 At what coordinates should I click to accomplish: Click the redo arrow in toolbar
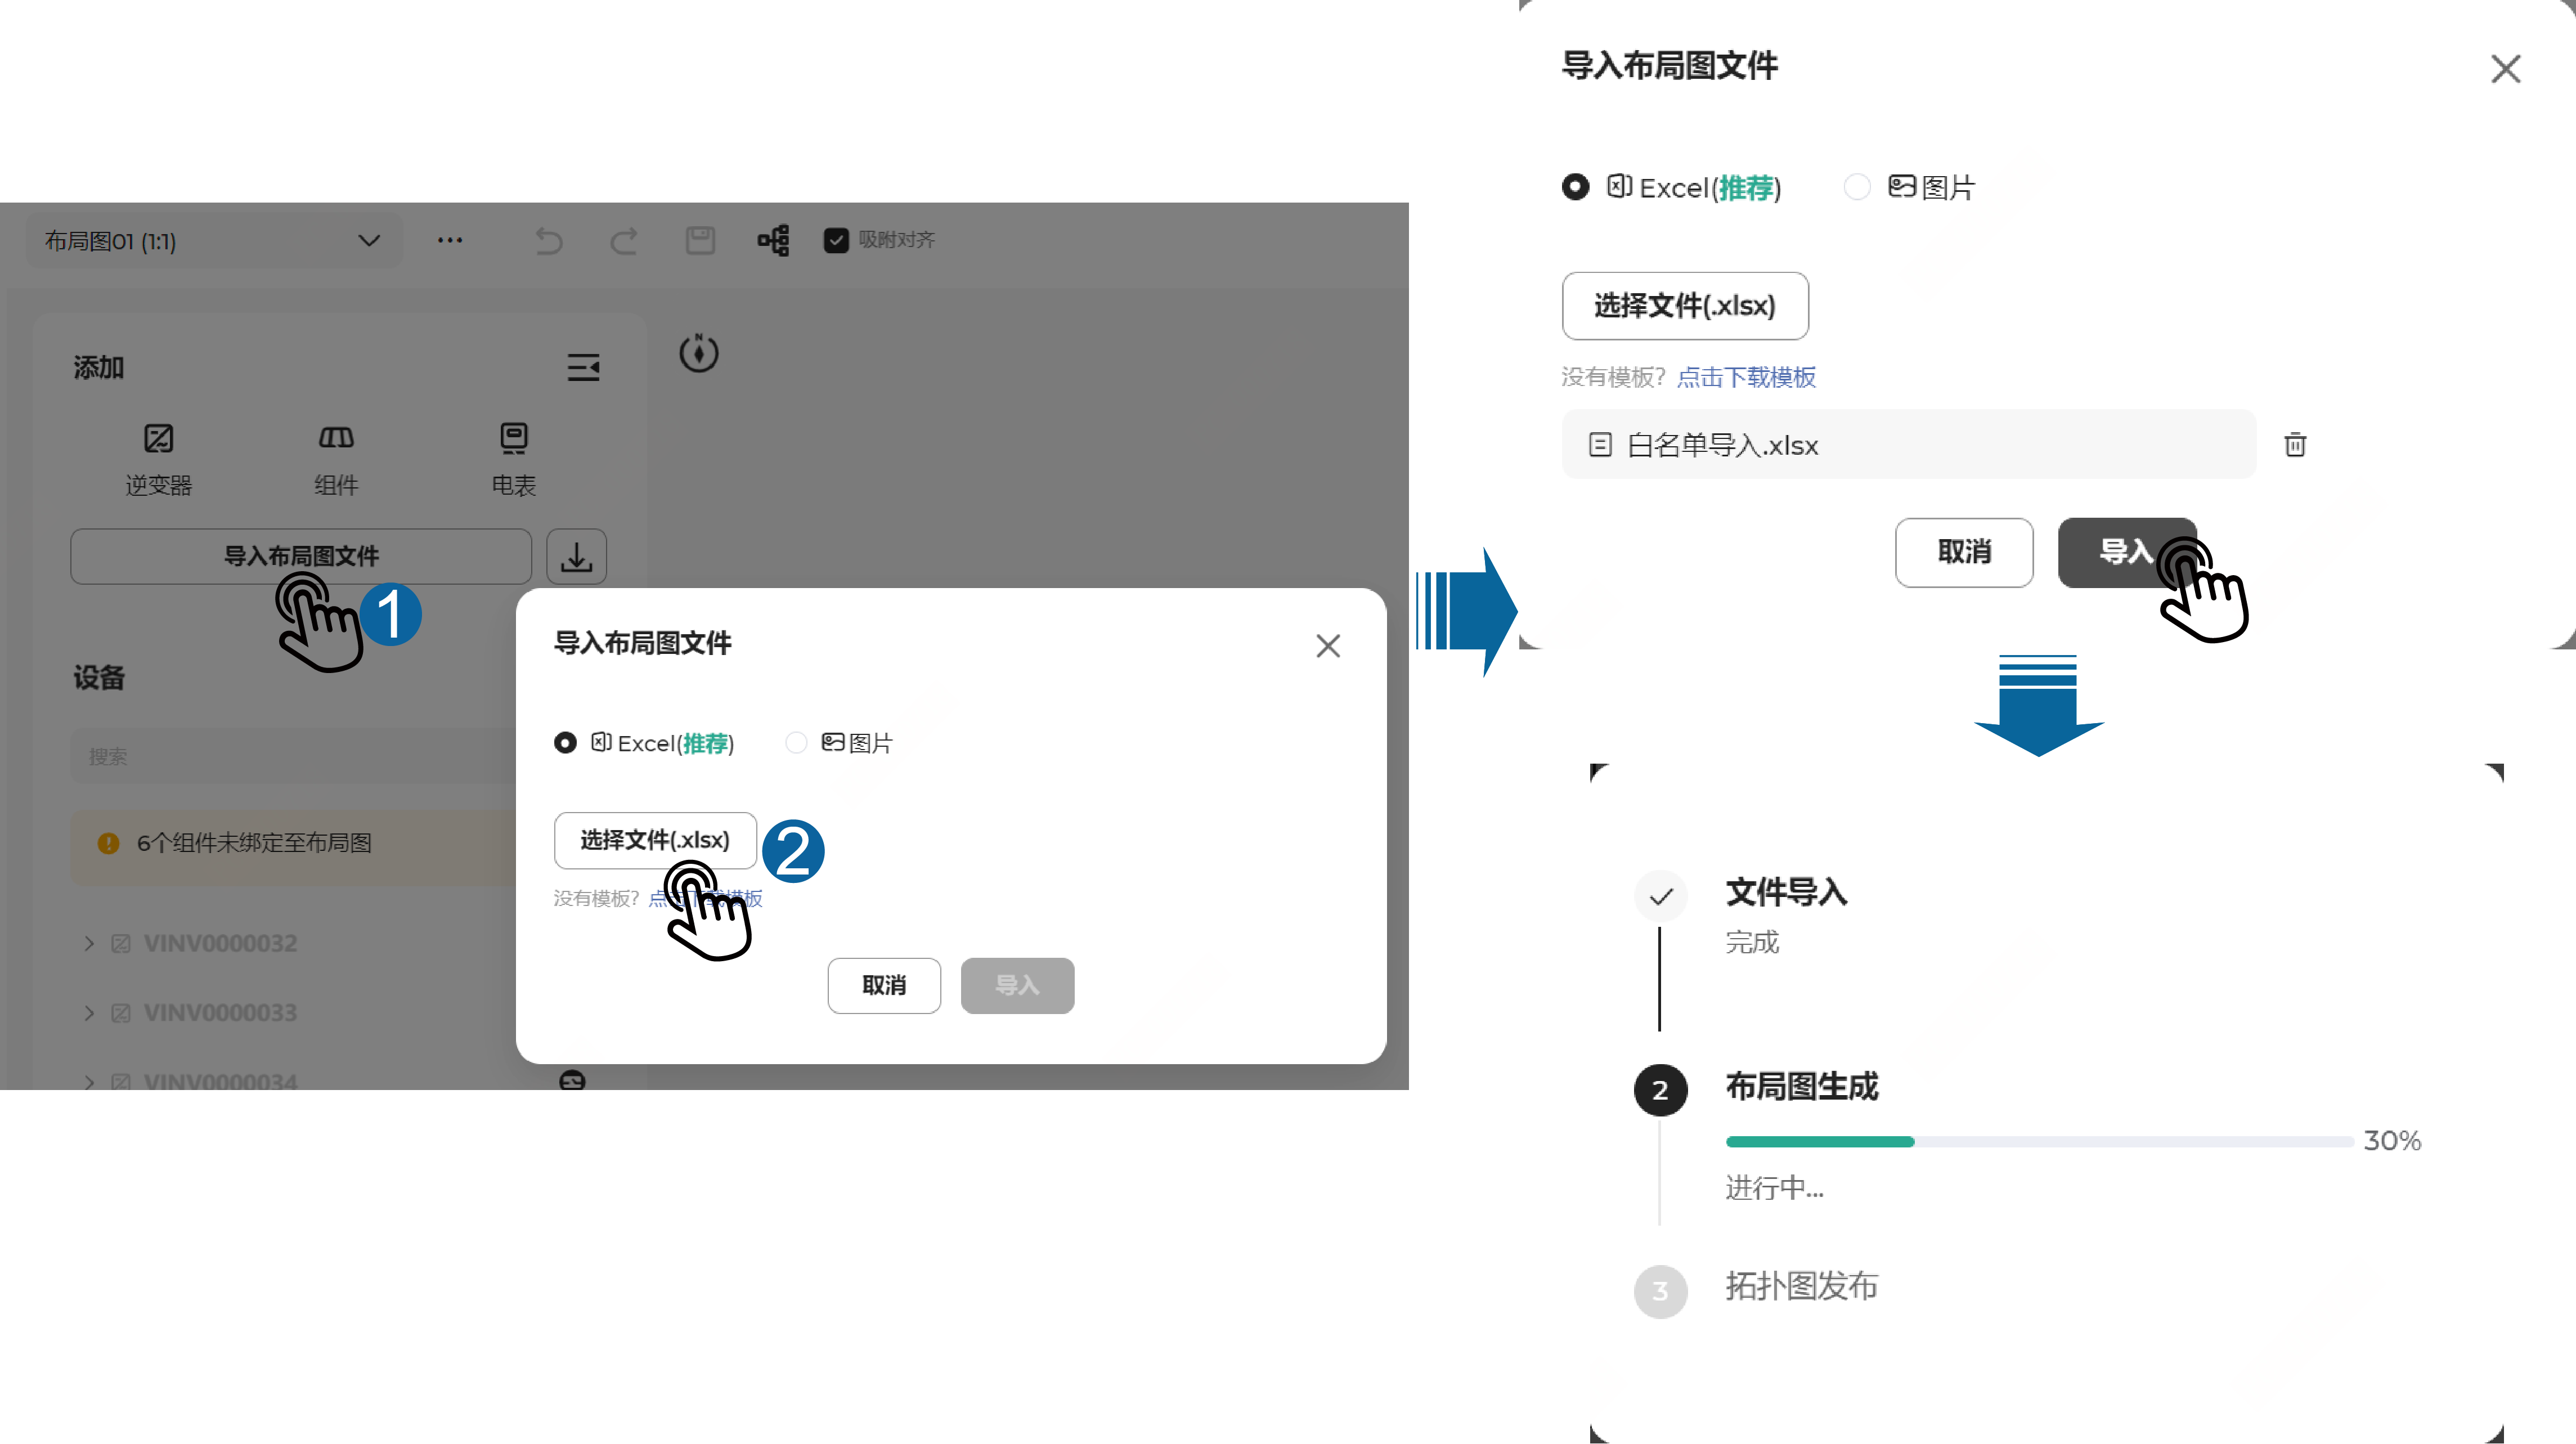click(624, 241)
